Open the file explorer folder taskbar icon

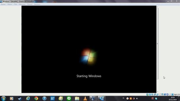[77, 98]
